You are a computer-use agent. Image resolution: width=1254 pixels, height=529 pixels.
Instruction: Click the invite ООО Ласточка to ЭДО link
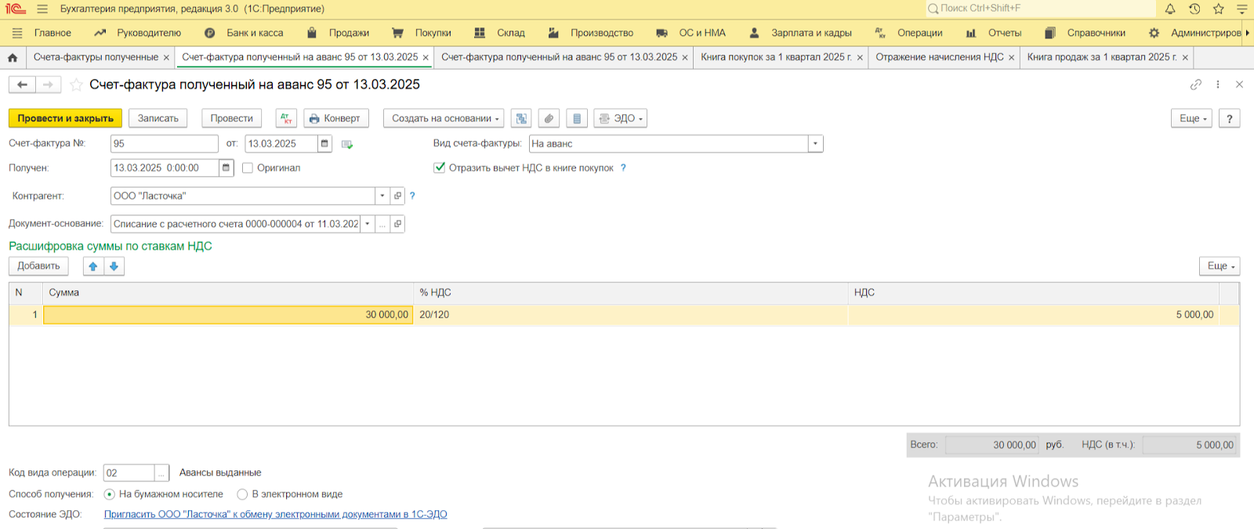pyautogui.click(x=275, y=515)
